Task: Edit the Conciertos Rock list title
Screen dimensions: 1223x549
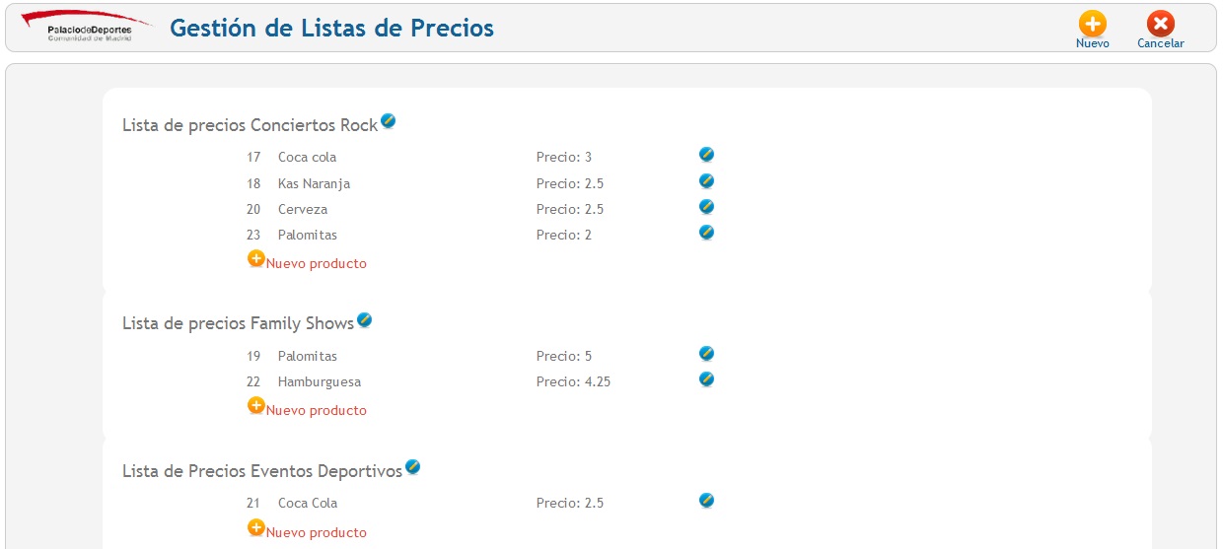Action: [x=389, y=121]
